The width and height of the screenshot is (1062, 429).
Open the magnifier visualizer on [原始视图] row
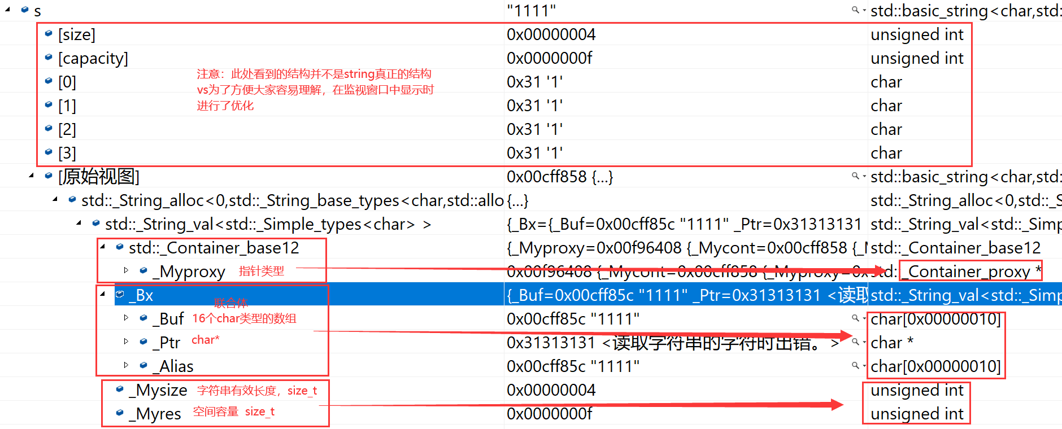(856, 176)
